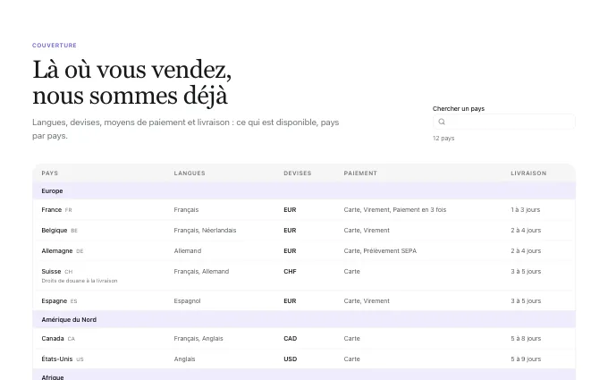This screenshot has height=380, width=608.
Task: Click 'Carte, Virement, Paiement en 3 fois' cell
Action: [394, 210]
